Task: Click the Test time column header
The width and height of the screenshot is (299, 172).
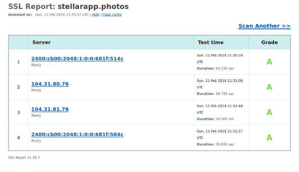Action: coord(210,42)
